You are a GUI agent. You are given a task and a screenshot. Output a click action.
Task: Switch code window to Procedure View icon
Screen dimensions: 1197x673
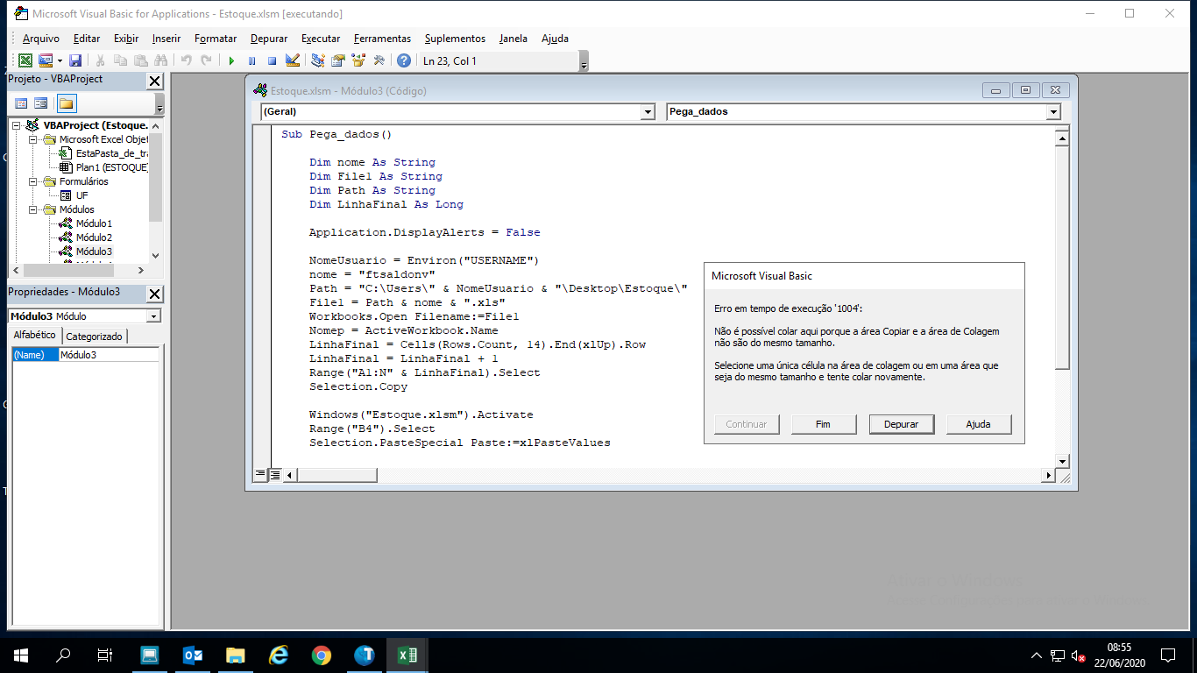click(260, 474)
